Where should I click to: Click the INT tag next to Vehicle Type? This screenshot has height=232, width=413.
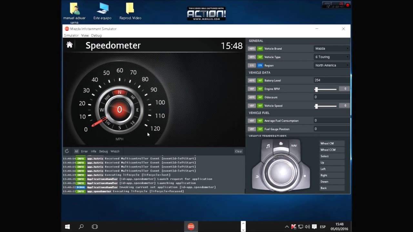pos(260,57)
